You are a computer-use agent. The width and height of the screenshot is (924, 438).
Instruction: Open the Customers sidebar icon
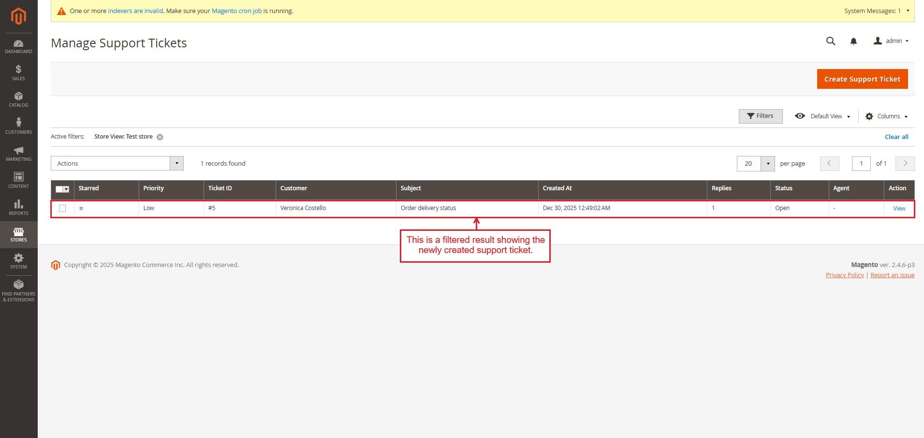tap(18, 126)
